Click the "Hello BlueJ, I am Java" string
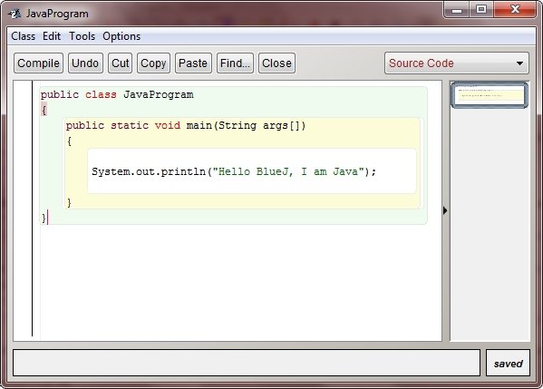This screenshot has width=543, height=389. [x=288, y=171]
